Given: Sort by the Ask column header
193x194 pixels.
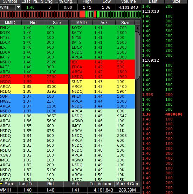Looking at the screenshot, I should point(104,23).
